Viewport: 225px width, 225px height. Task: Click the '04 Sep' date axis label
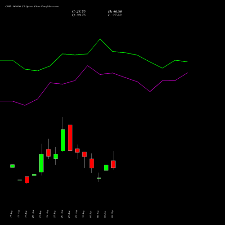(x=112, y=214)
